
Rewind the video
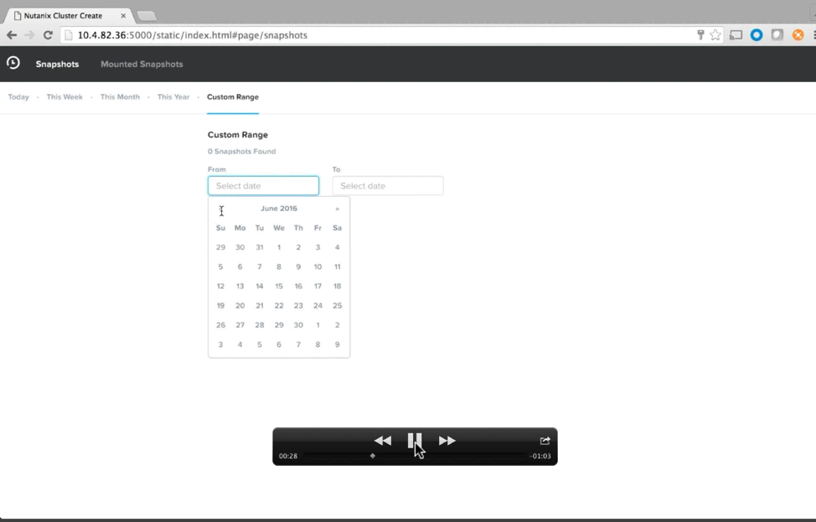coord(383,441)
